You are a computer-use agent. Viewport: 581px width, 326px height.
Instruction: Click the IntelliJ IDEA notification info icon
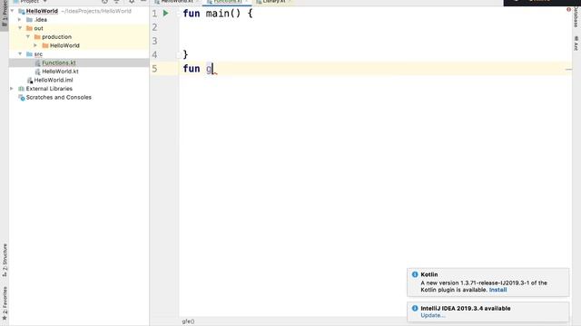[x=415, y=308]
